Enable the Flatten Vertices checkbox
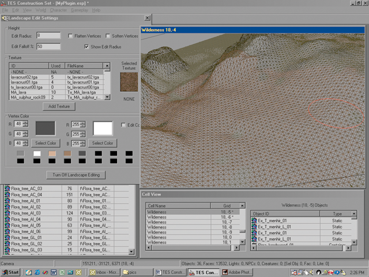369x277 pixels. [x=70, y=36]
